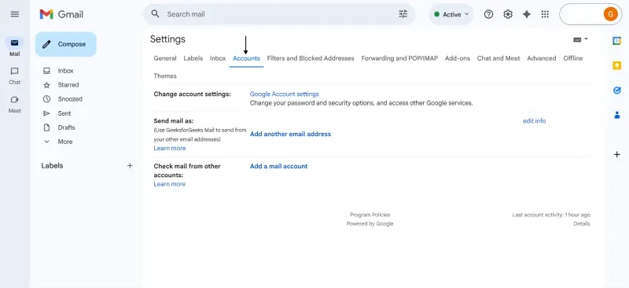The image size is (629, 288).
Task: Open Google Tasks side panel icon
Action: tap(617, 90)
